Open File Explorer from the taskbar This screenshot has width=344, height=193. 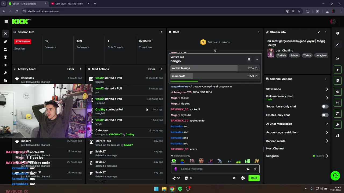(164, 189)
